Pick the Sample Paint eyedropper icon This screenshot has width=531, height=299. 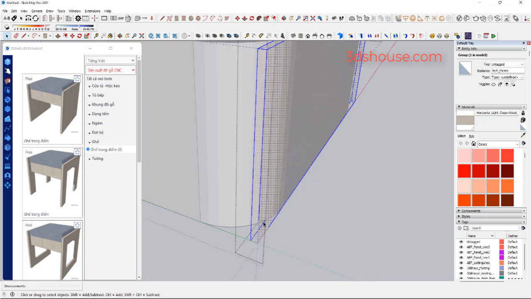coord(523,135)
